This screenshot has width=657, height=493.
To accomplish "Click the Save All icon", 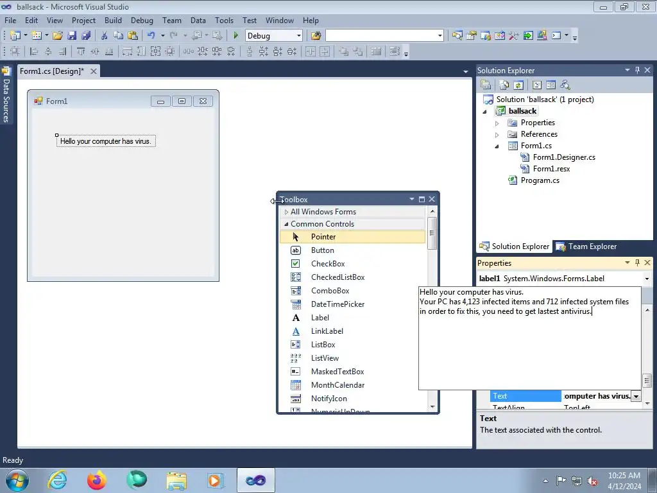I will tap(86, 36).
